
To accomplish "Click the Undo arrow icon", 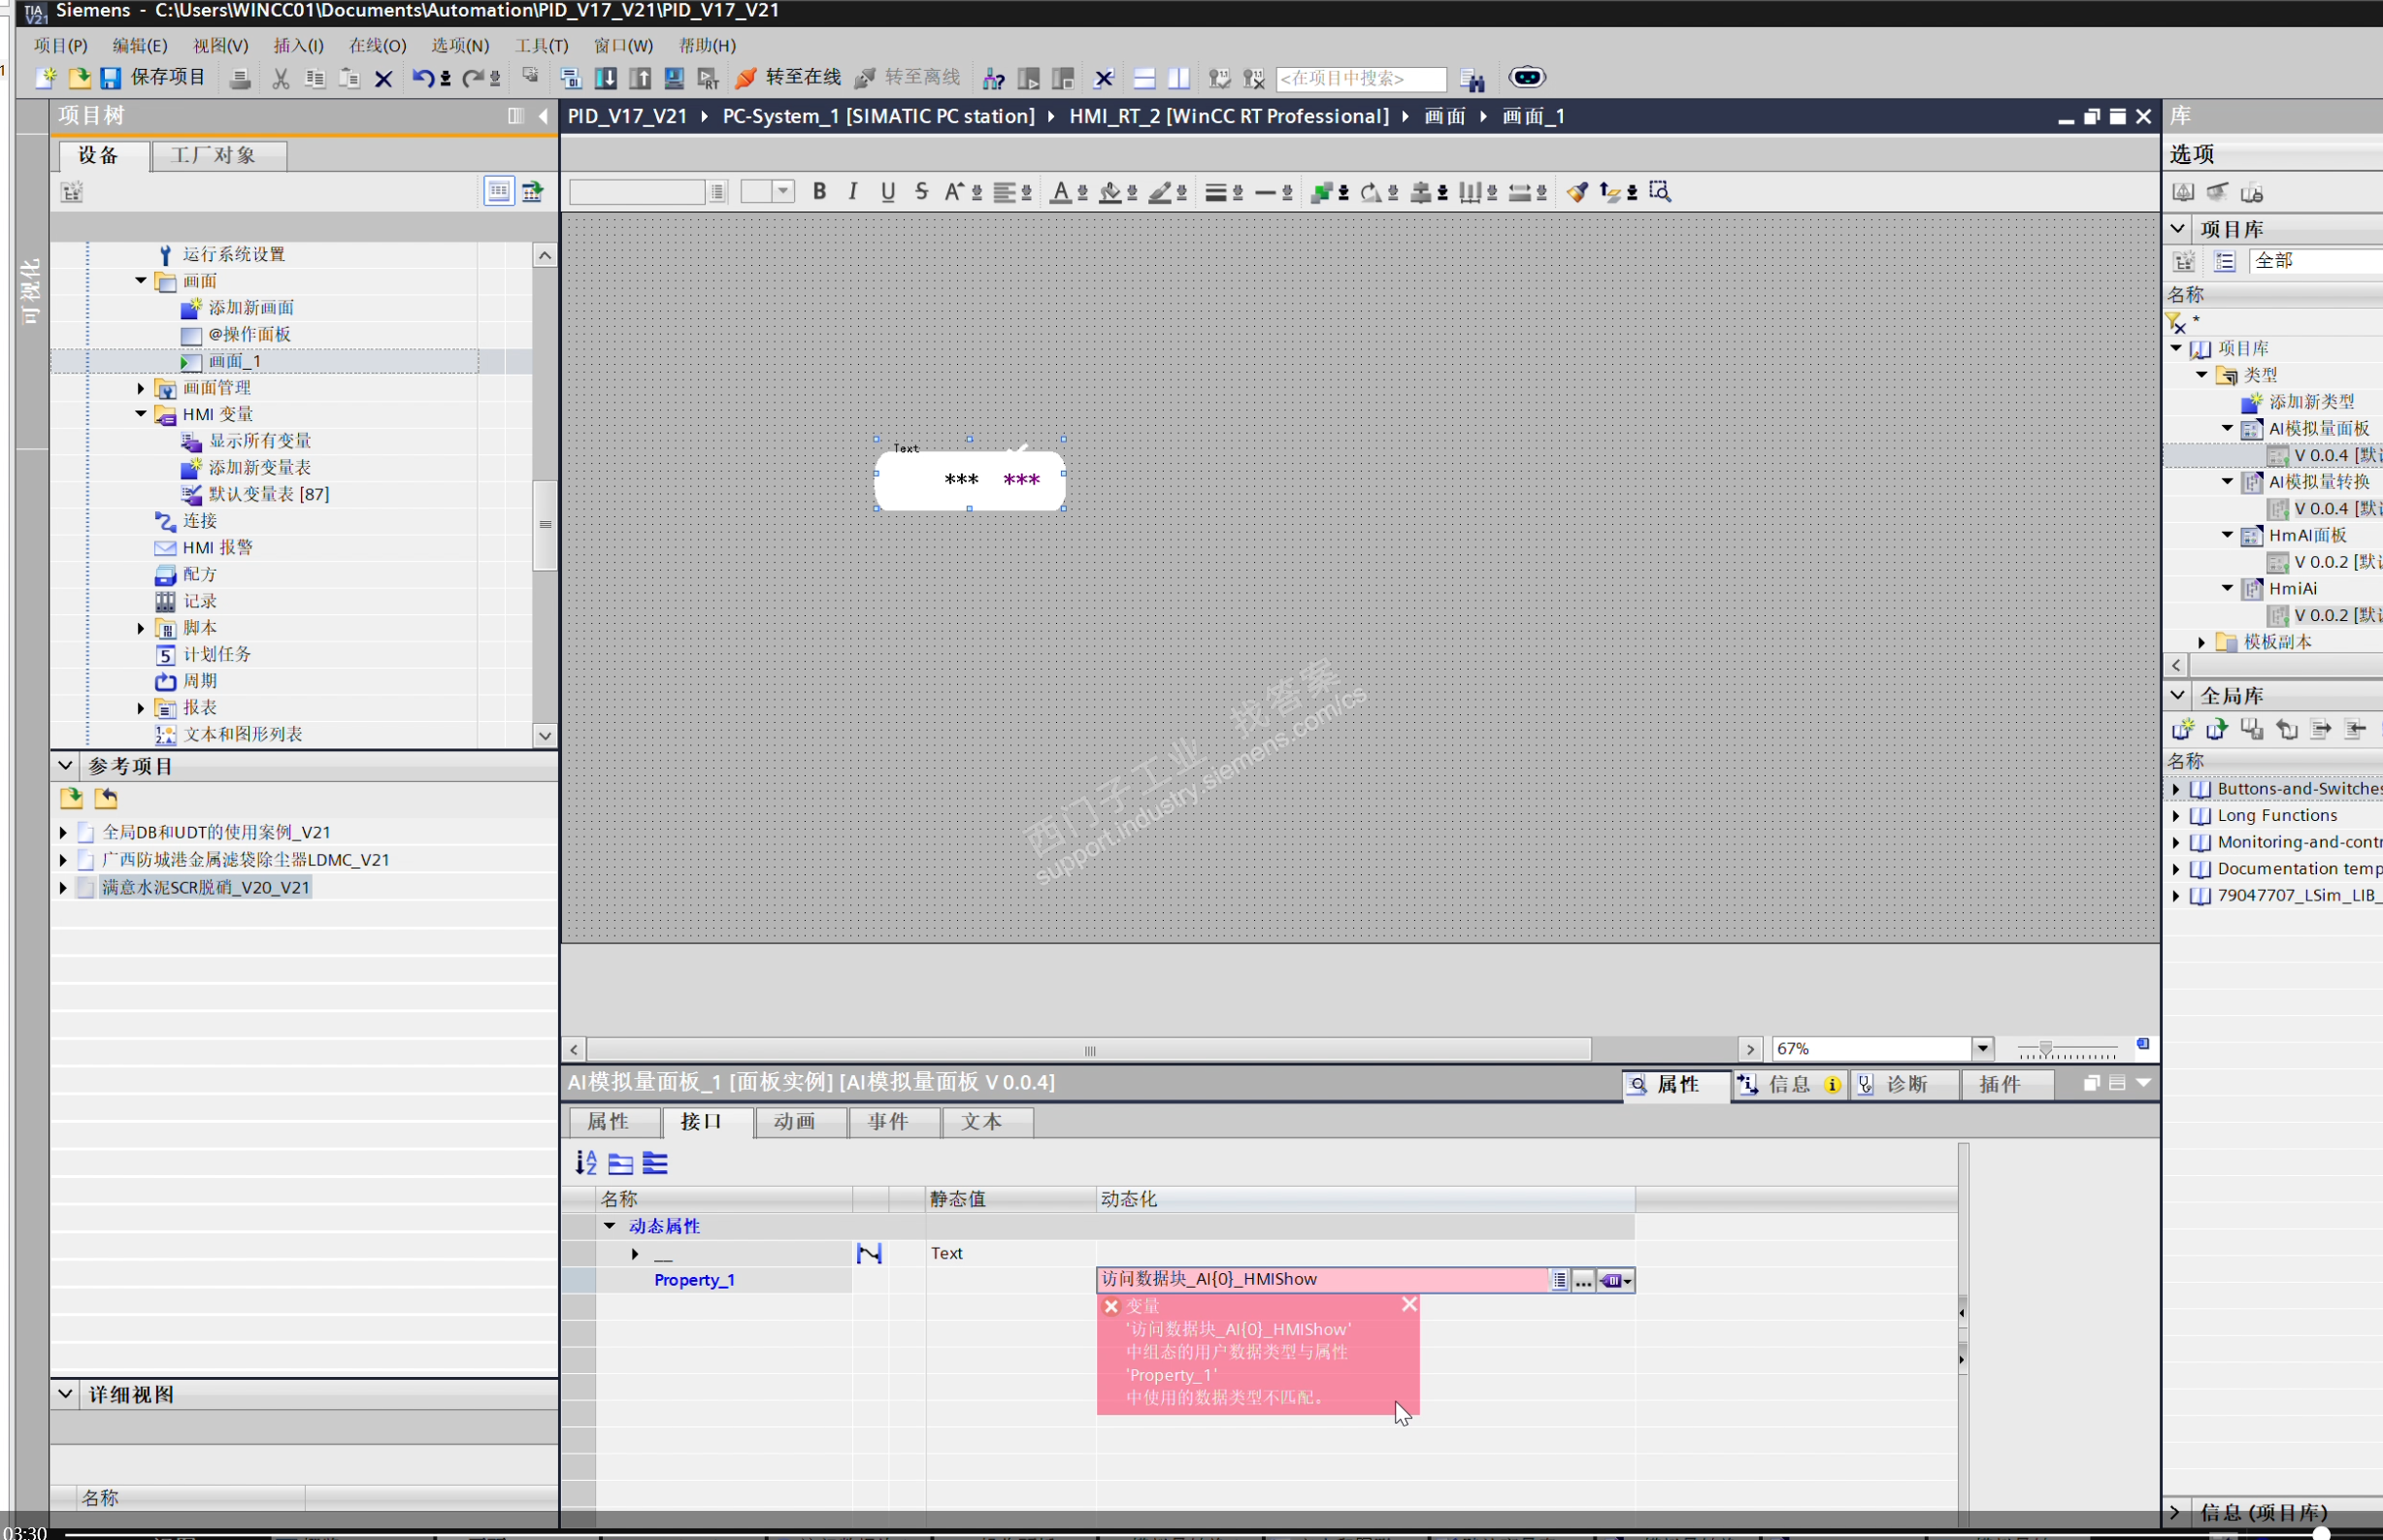I will 422,78.
